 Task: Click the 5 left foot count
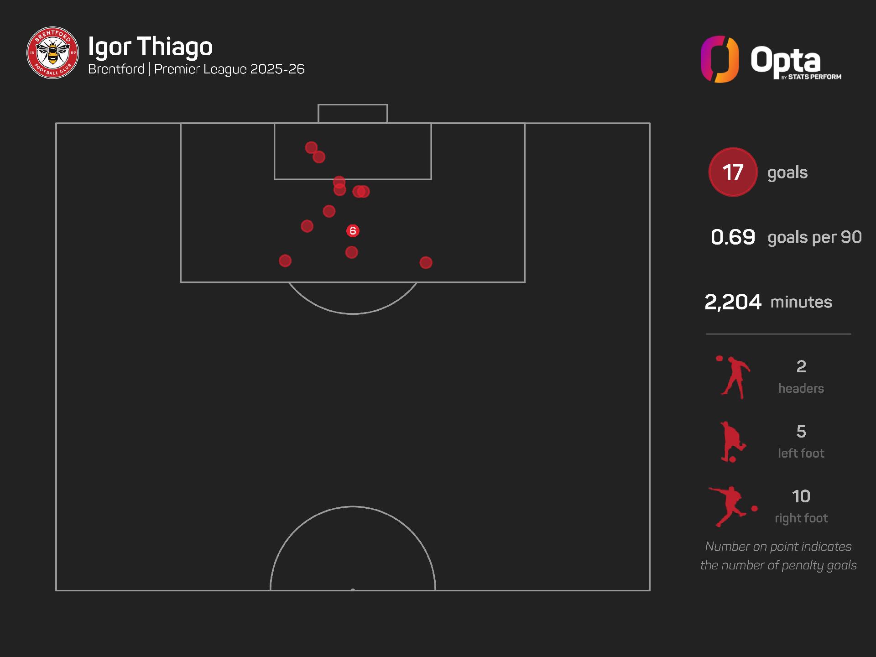[801, 432]
